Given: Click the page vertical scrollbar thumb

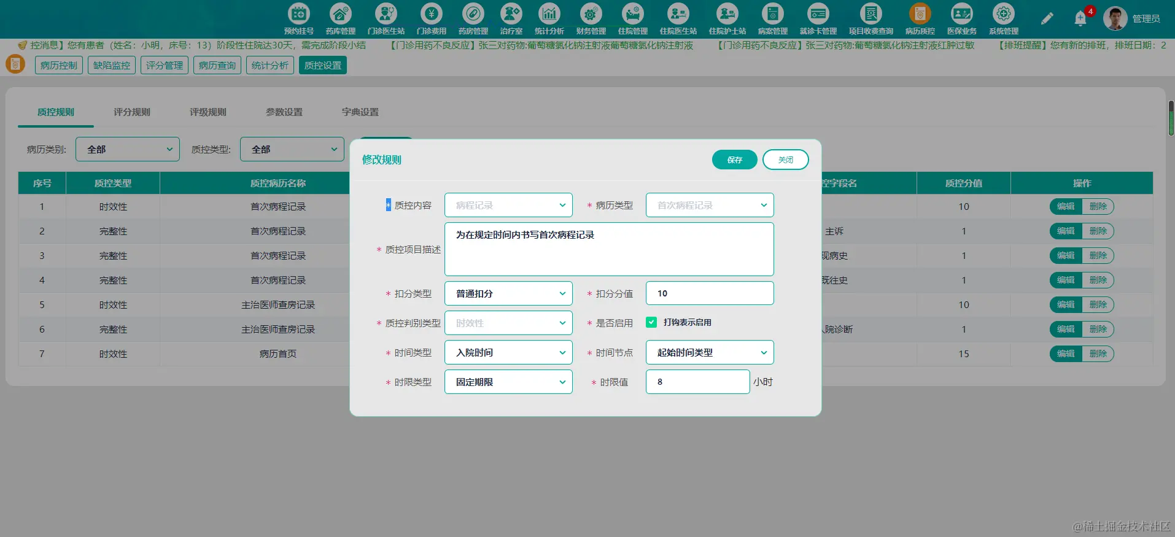Looking at the screenshot, I should (1171, 118).
